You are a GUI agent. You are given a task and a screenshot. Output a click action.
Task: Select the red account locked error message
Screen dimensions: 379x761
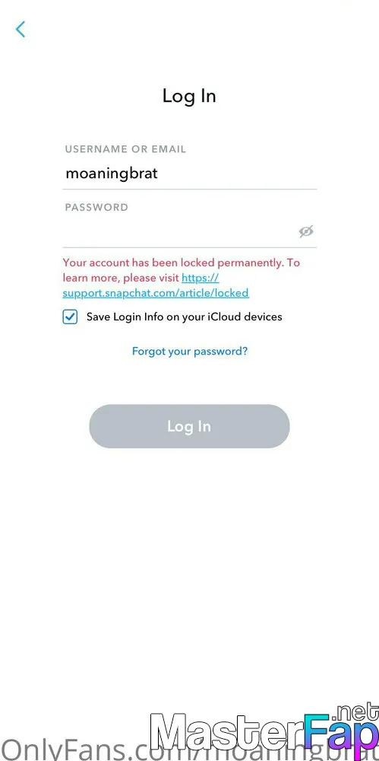(182, 278)
